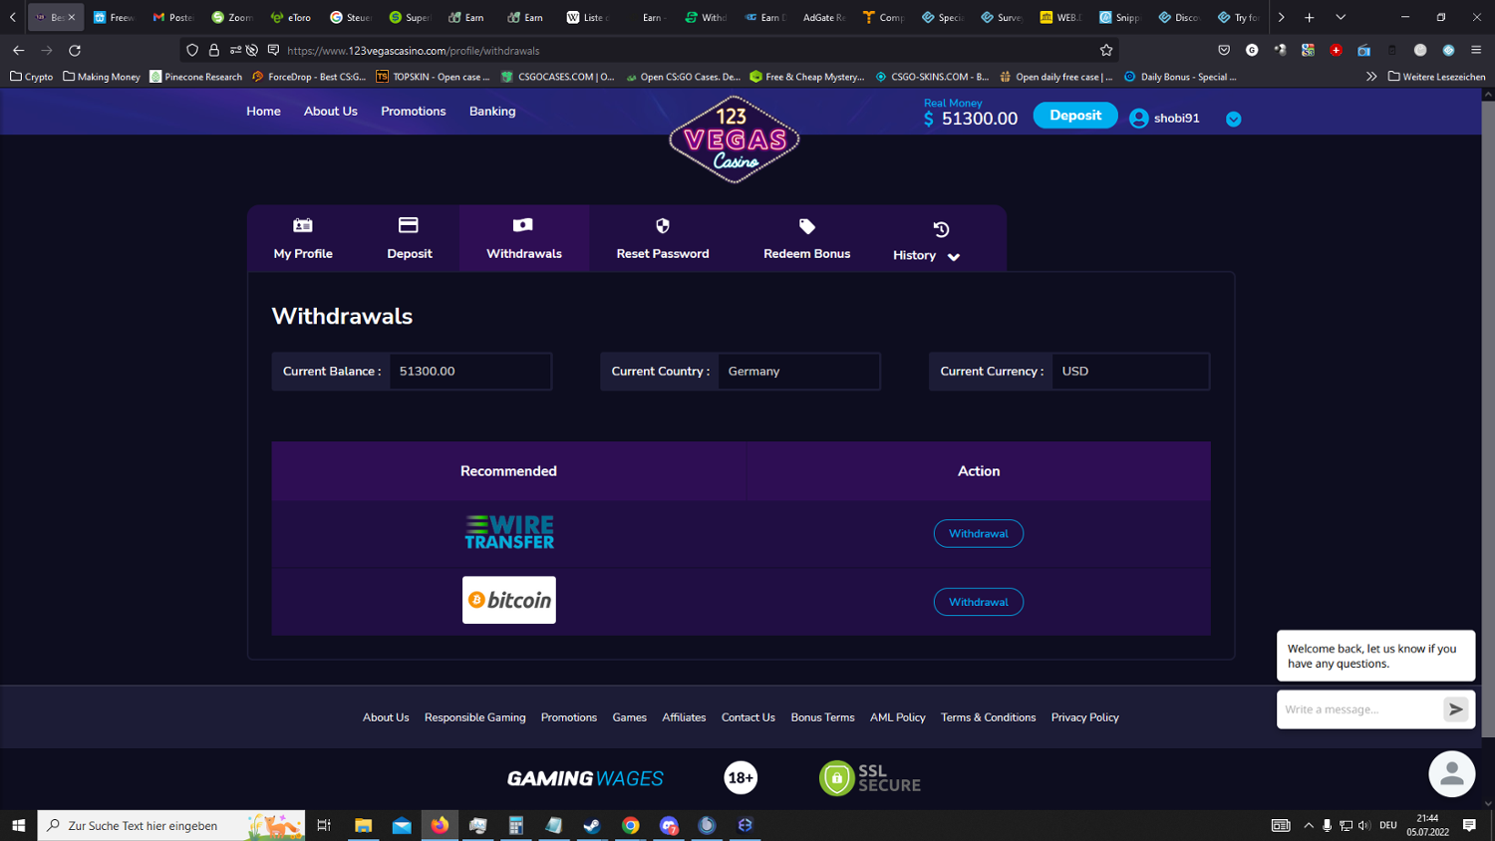Viewport: 1495px width, 841px height.
Task: Reload the page in the browser
Action: [x=75, y=50]
